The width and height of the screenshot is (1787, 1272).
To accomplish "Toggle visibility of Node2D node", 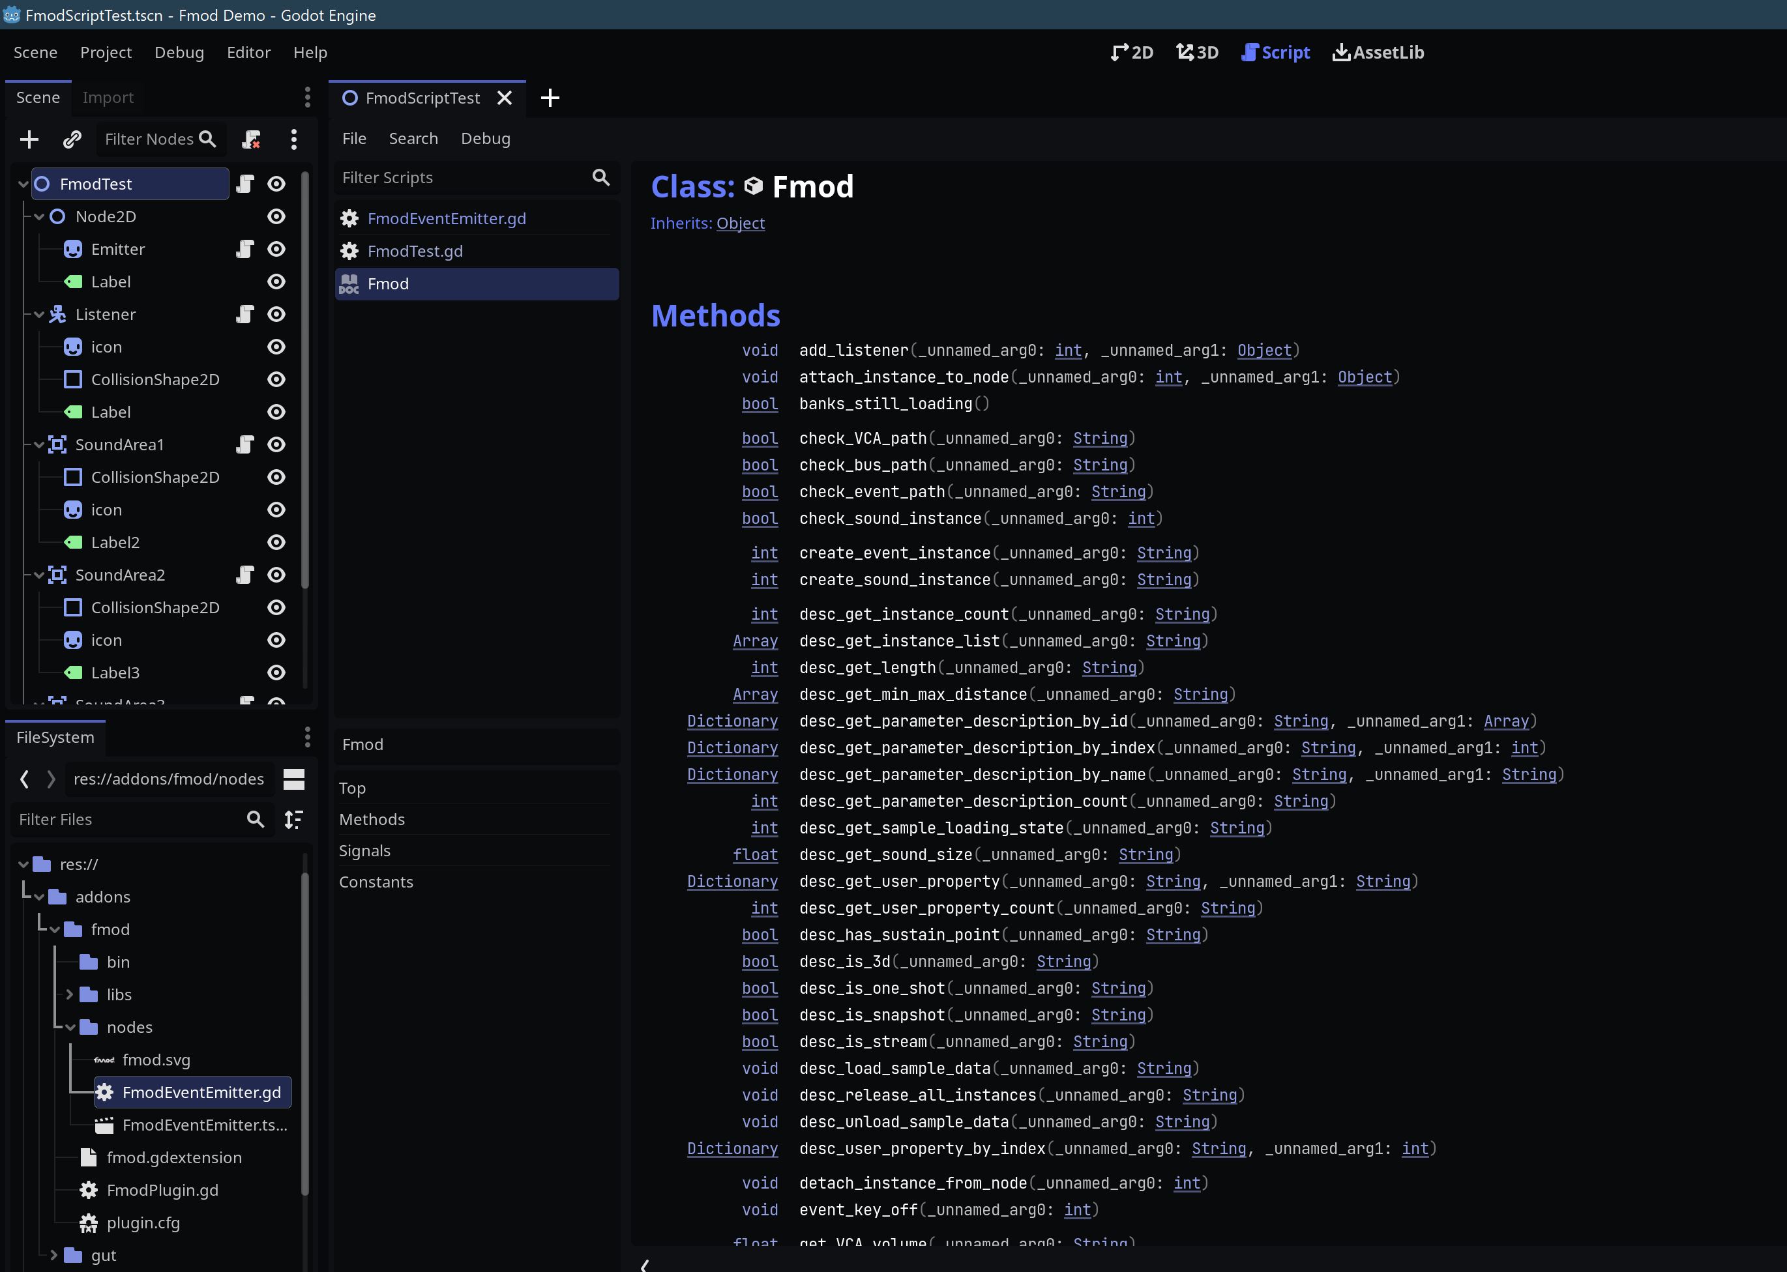I will click(276, 216).
